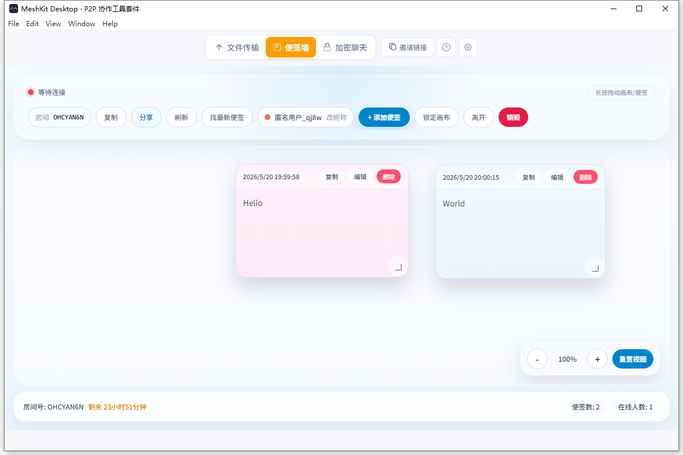
Task: Click the Hello note resize handle
Action: [x=398, y=267]
